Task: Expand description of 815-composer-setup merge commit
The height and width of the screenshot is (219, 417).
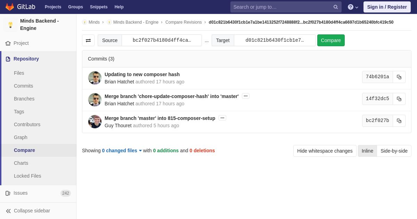Action: (222, 118)
